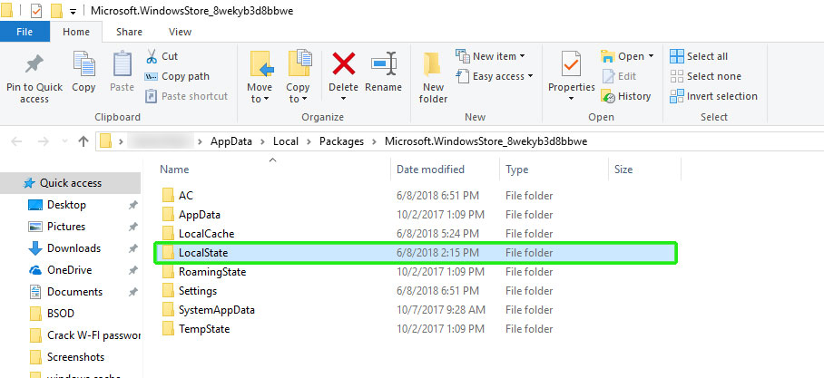The width and height of the screenshot is (824, 378).
Task: Click the Back navigation arrow
Action: click(x=17, y=141)
